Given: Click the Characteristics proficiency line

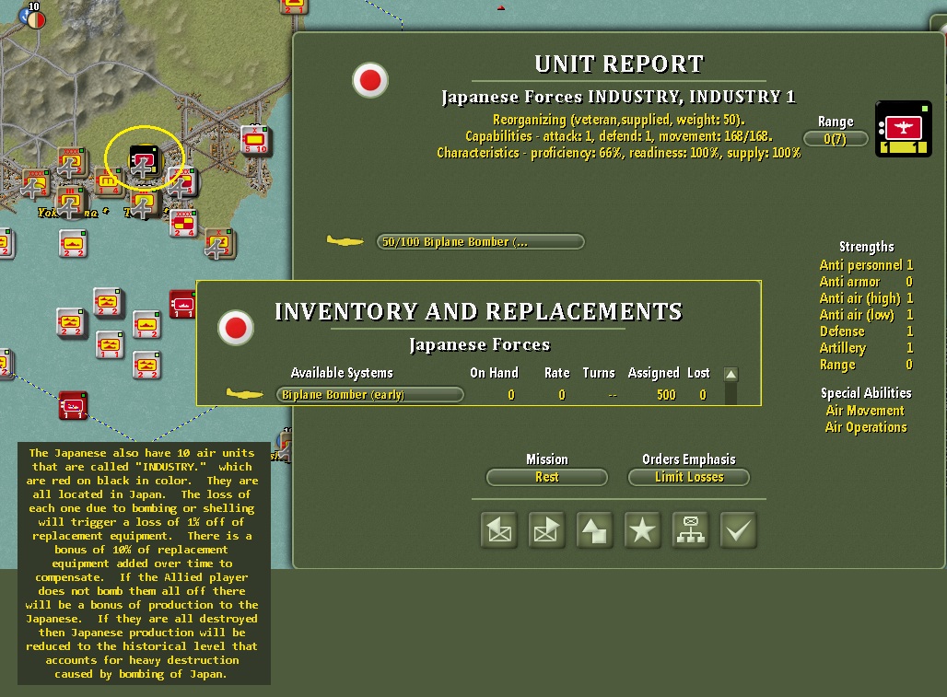Looking at the screenshot, I should [x=618, y=153].
